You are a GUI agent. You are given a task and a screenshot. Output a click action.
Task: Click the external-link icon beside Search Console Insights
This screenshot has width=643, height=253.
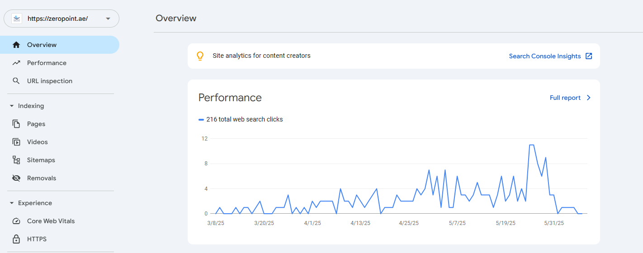coord(589,56)
